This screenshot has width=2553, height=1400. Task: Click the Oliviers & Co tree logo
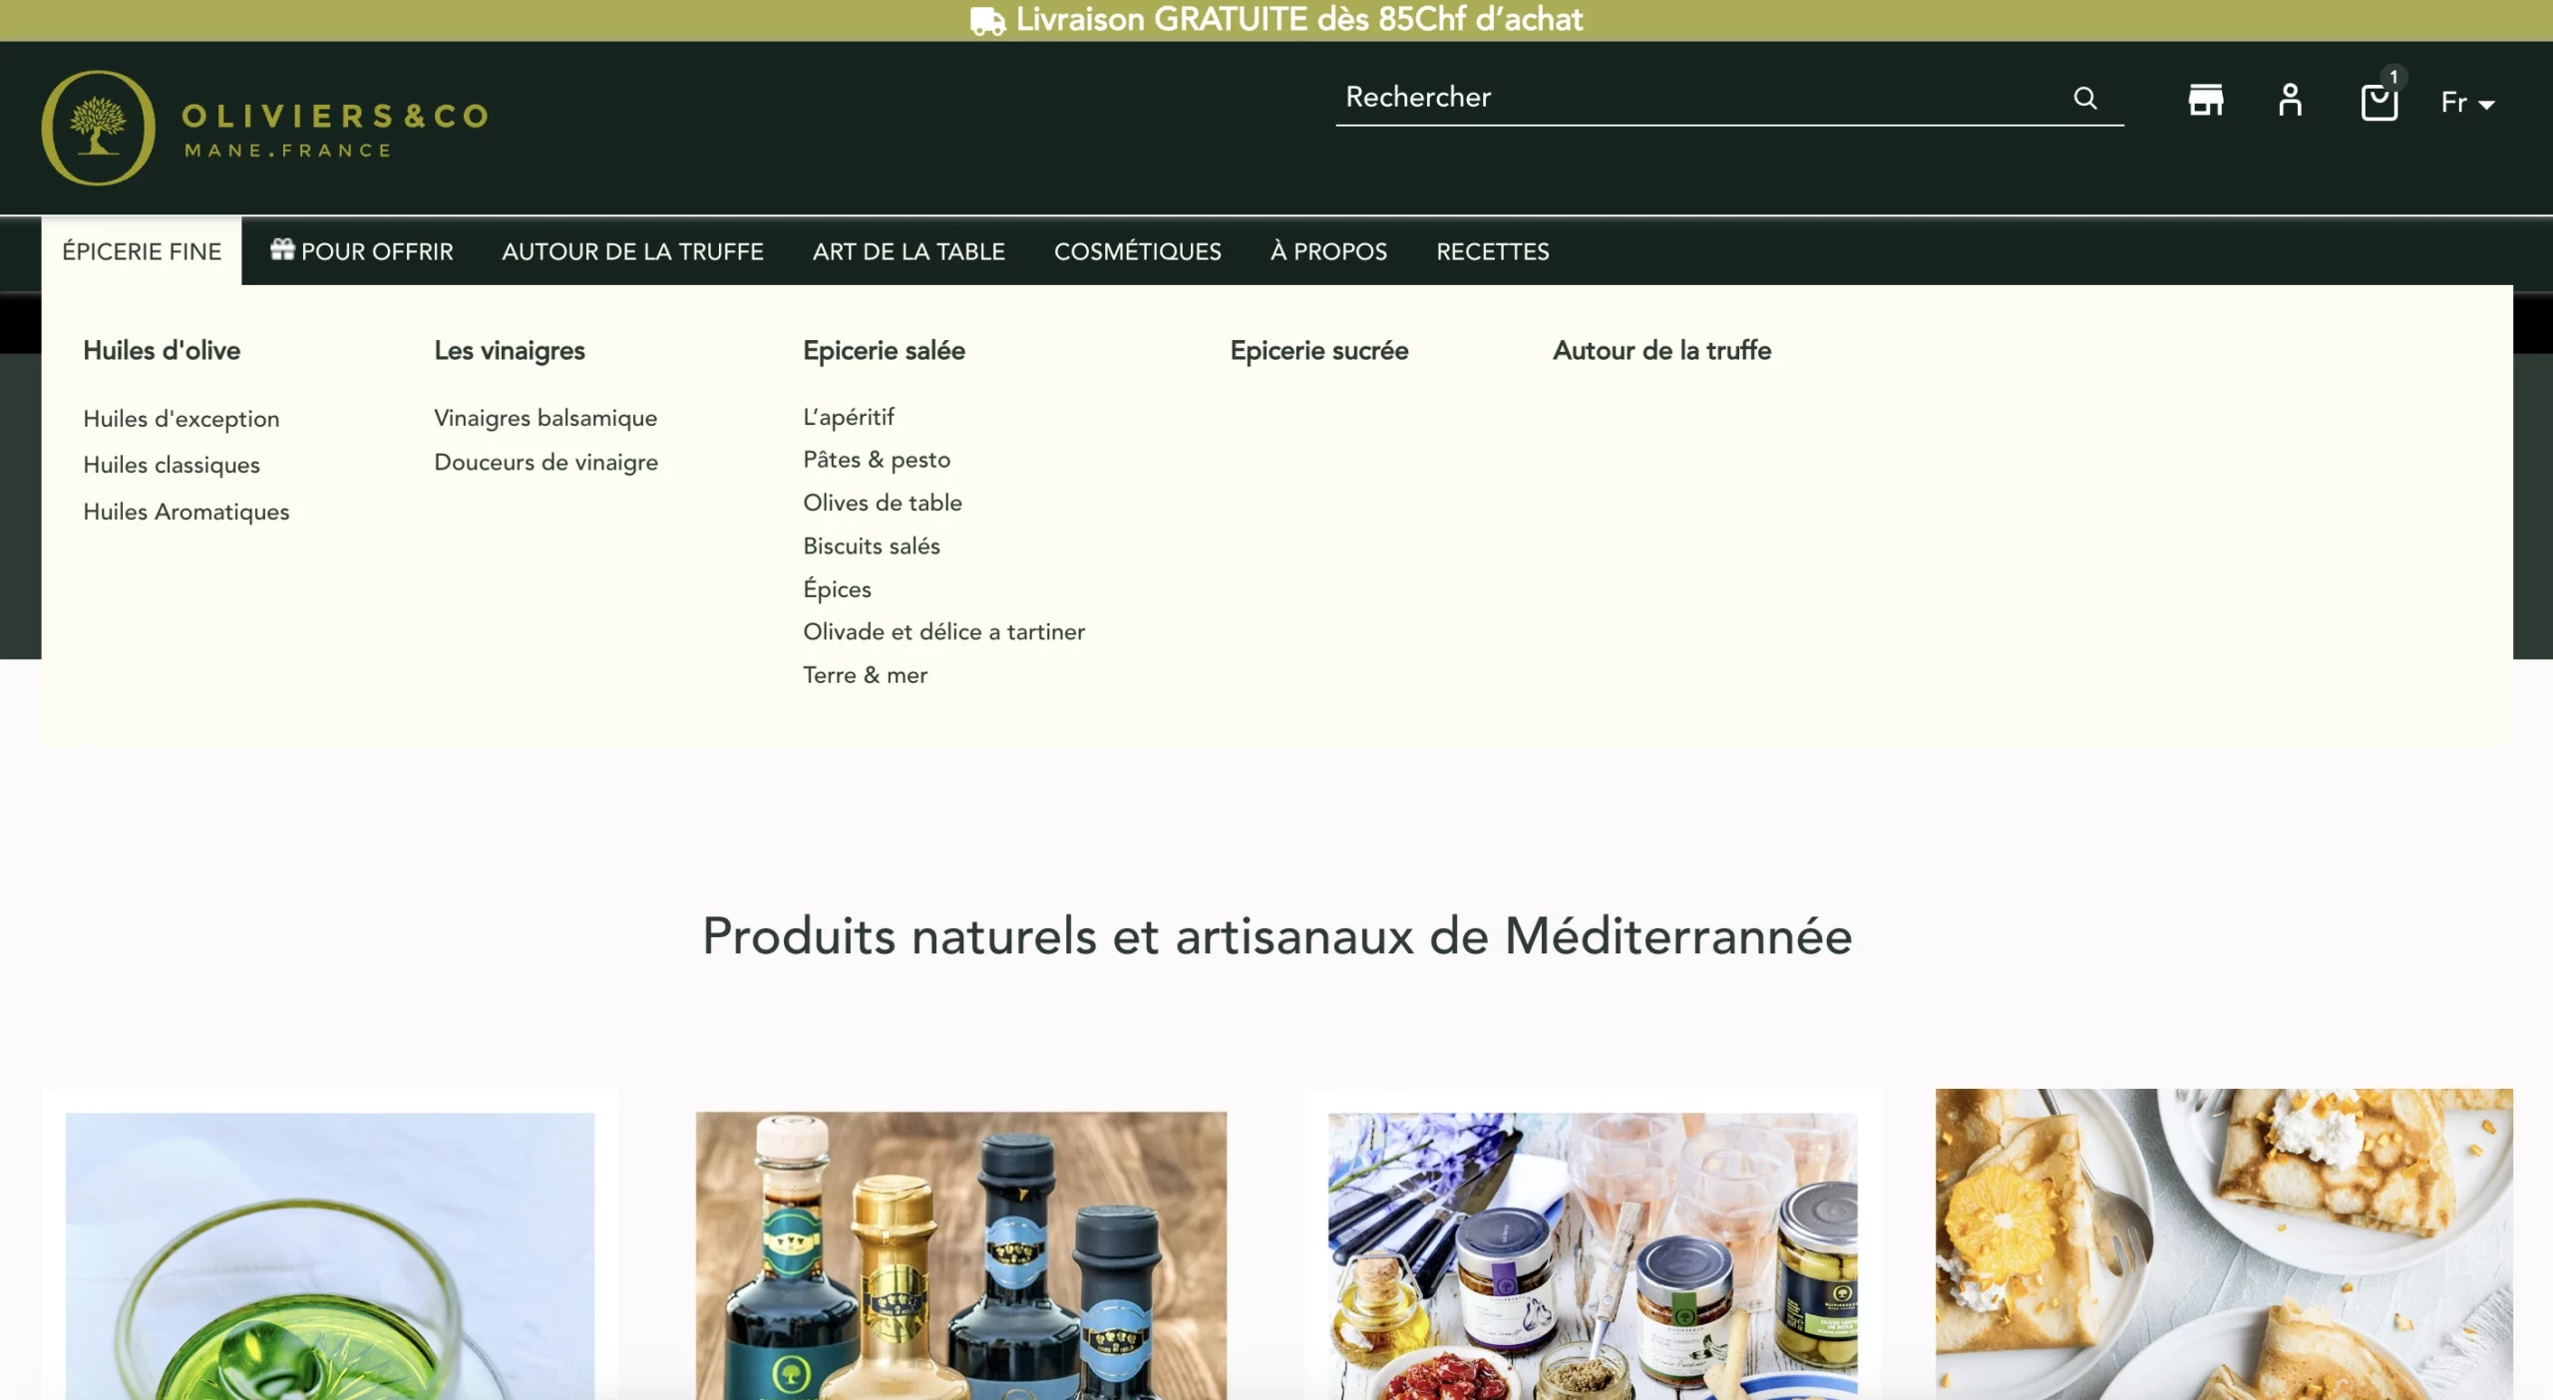(98, 128)
